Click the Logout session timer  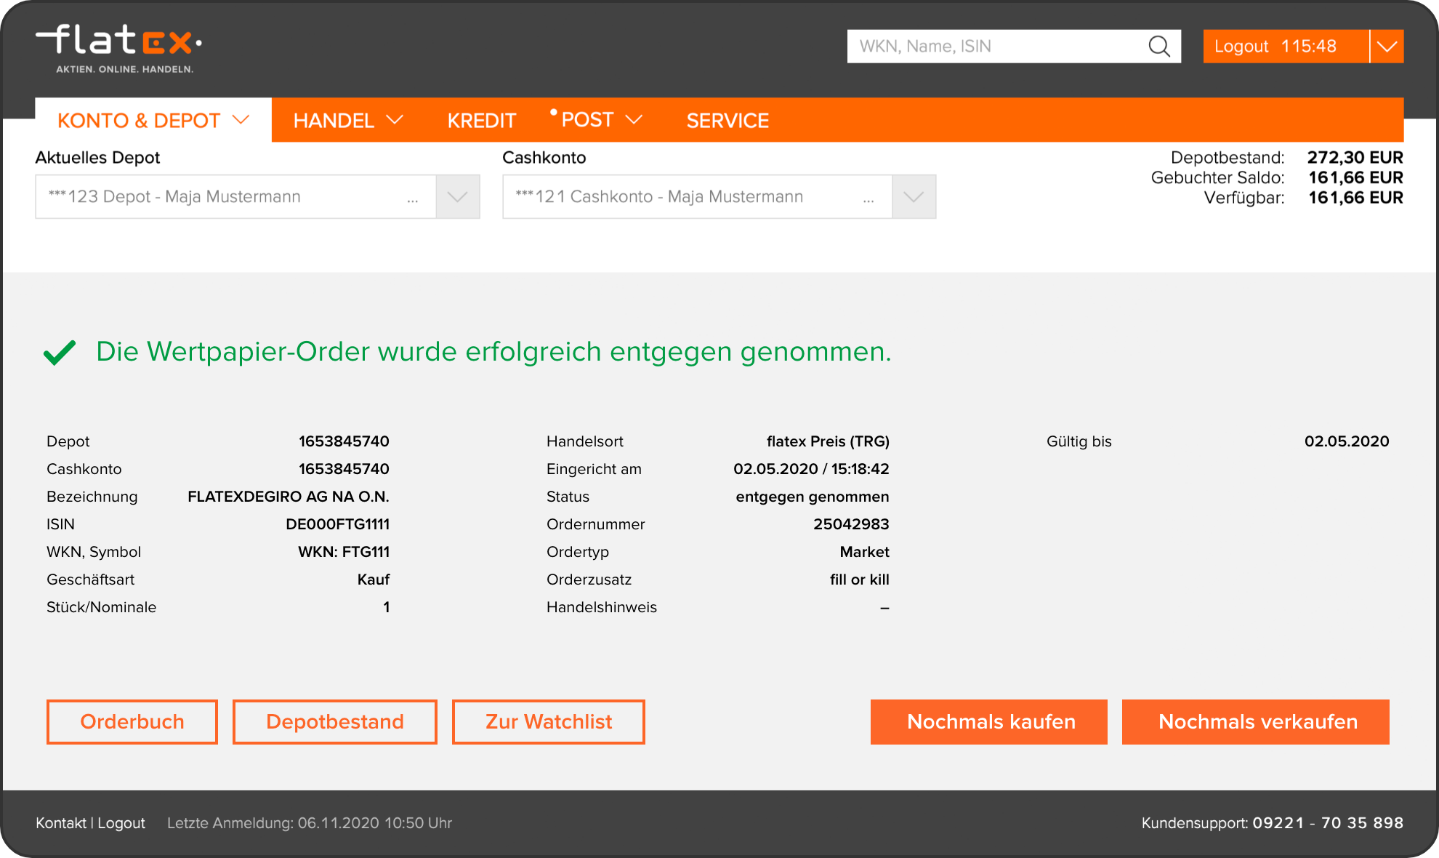[x=1310, y=46]
